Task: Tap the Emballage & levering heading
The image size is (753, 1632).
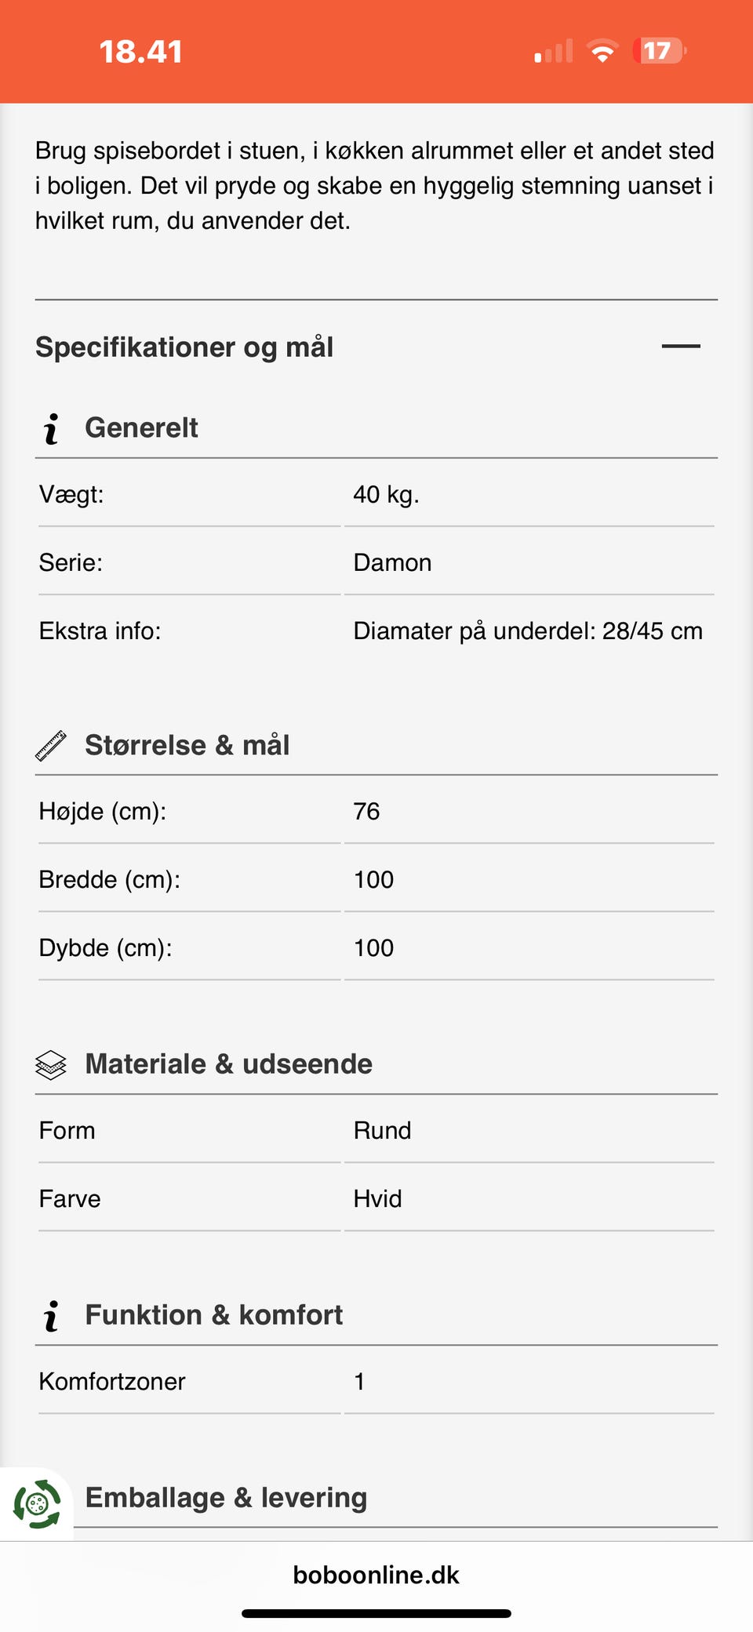Action: 226,1498
